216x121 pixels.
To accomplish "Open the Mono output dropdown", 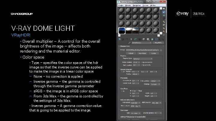I will click(x=136, y=106).
